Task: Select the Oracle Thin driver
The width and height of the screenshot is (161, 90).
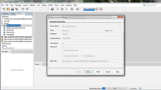Action: (x=10, y=32)
